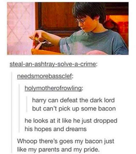Screen dimensions: 136x154
Task: Click the line 'Whoop there's goes my bacon just'
Action: pos(66,141)
